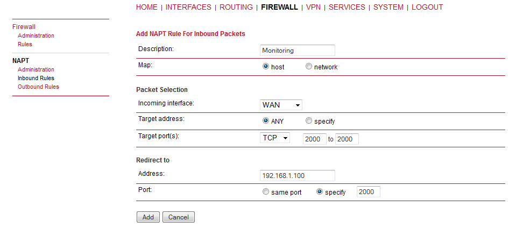The image size is (516, 235).
Task: Pick specify for target address
Action: coord(309,120)
